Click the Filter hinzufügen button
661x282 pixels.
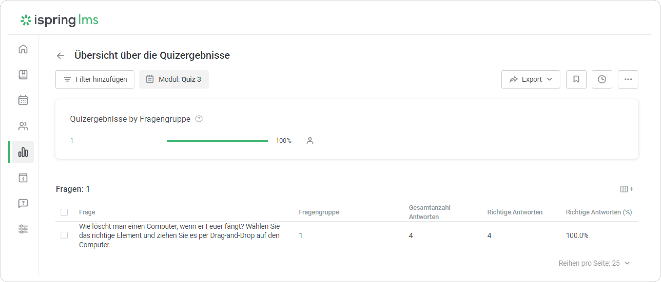tap(95, 79)
